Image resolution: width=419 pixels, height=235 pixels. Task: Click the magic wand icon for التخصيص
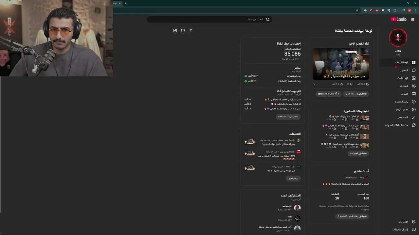point(414,117)
